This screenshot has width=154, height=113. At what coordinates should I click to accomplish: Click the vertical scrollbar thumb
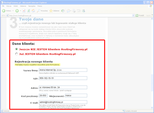152,83
